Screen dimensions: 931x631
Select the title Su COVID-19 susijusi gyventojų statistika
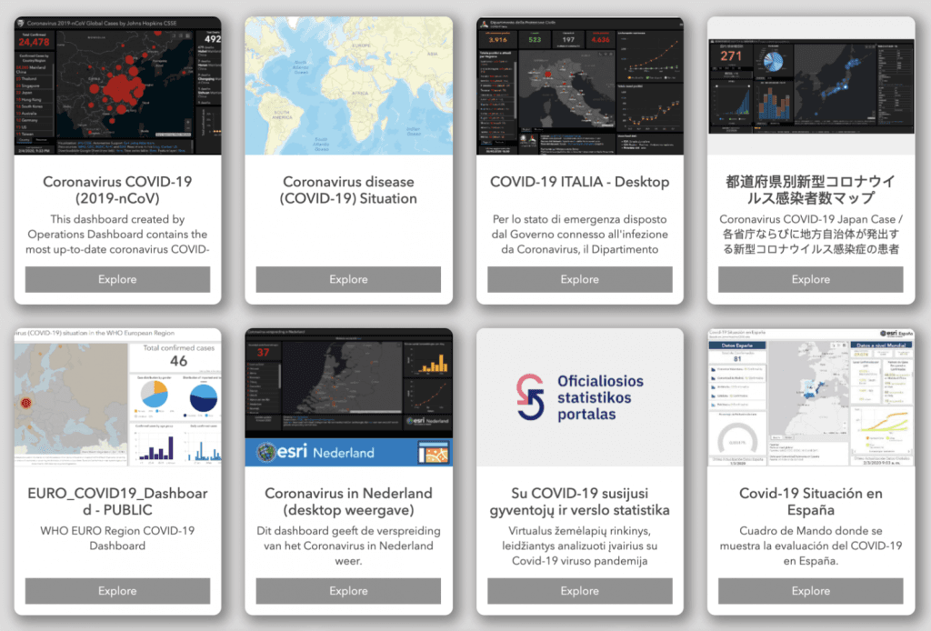click(579, 502)
